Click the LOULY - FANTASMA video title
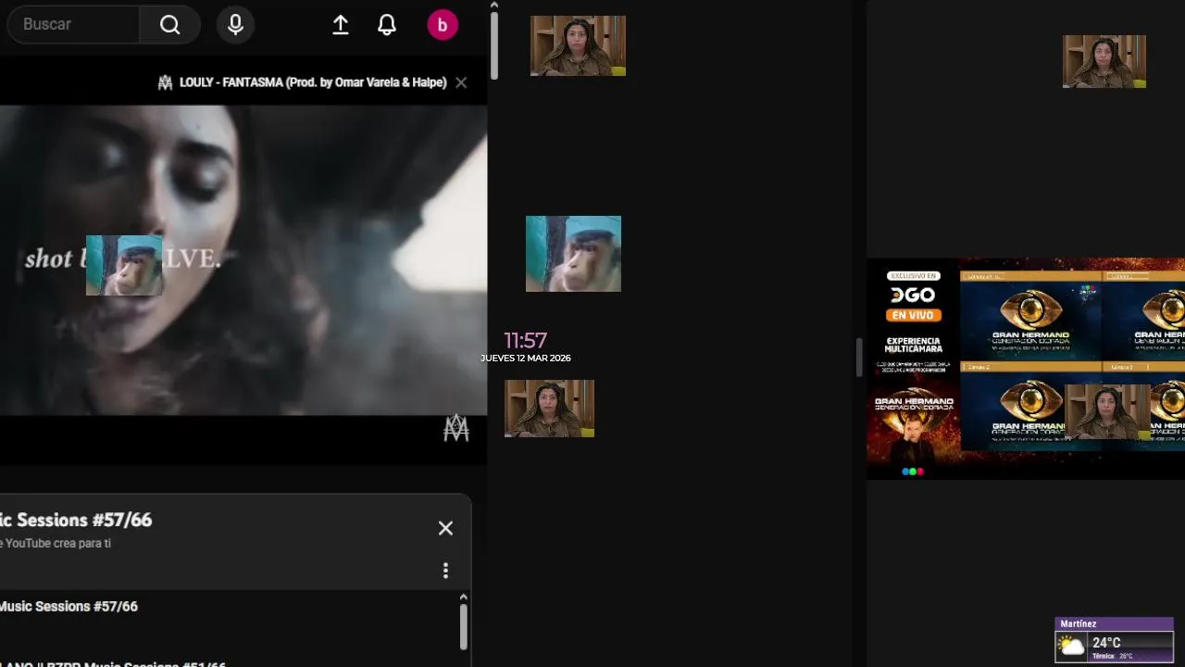The height and width of the screenshot is (667, 1185). click(313, 82)
